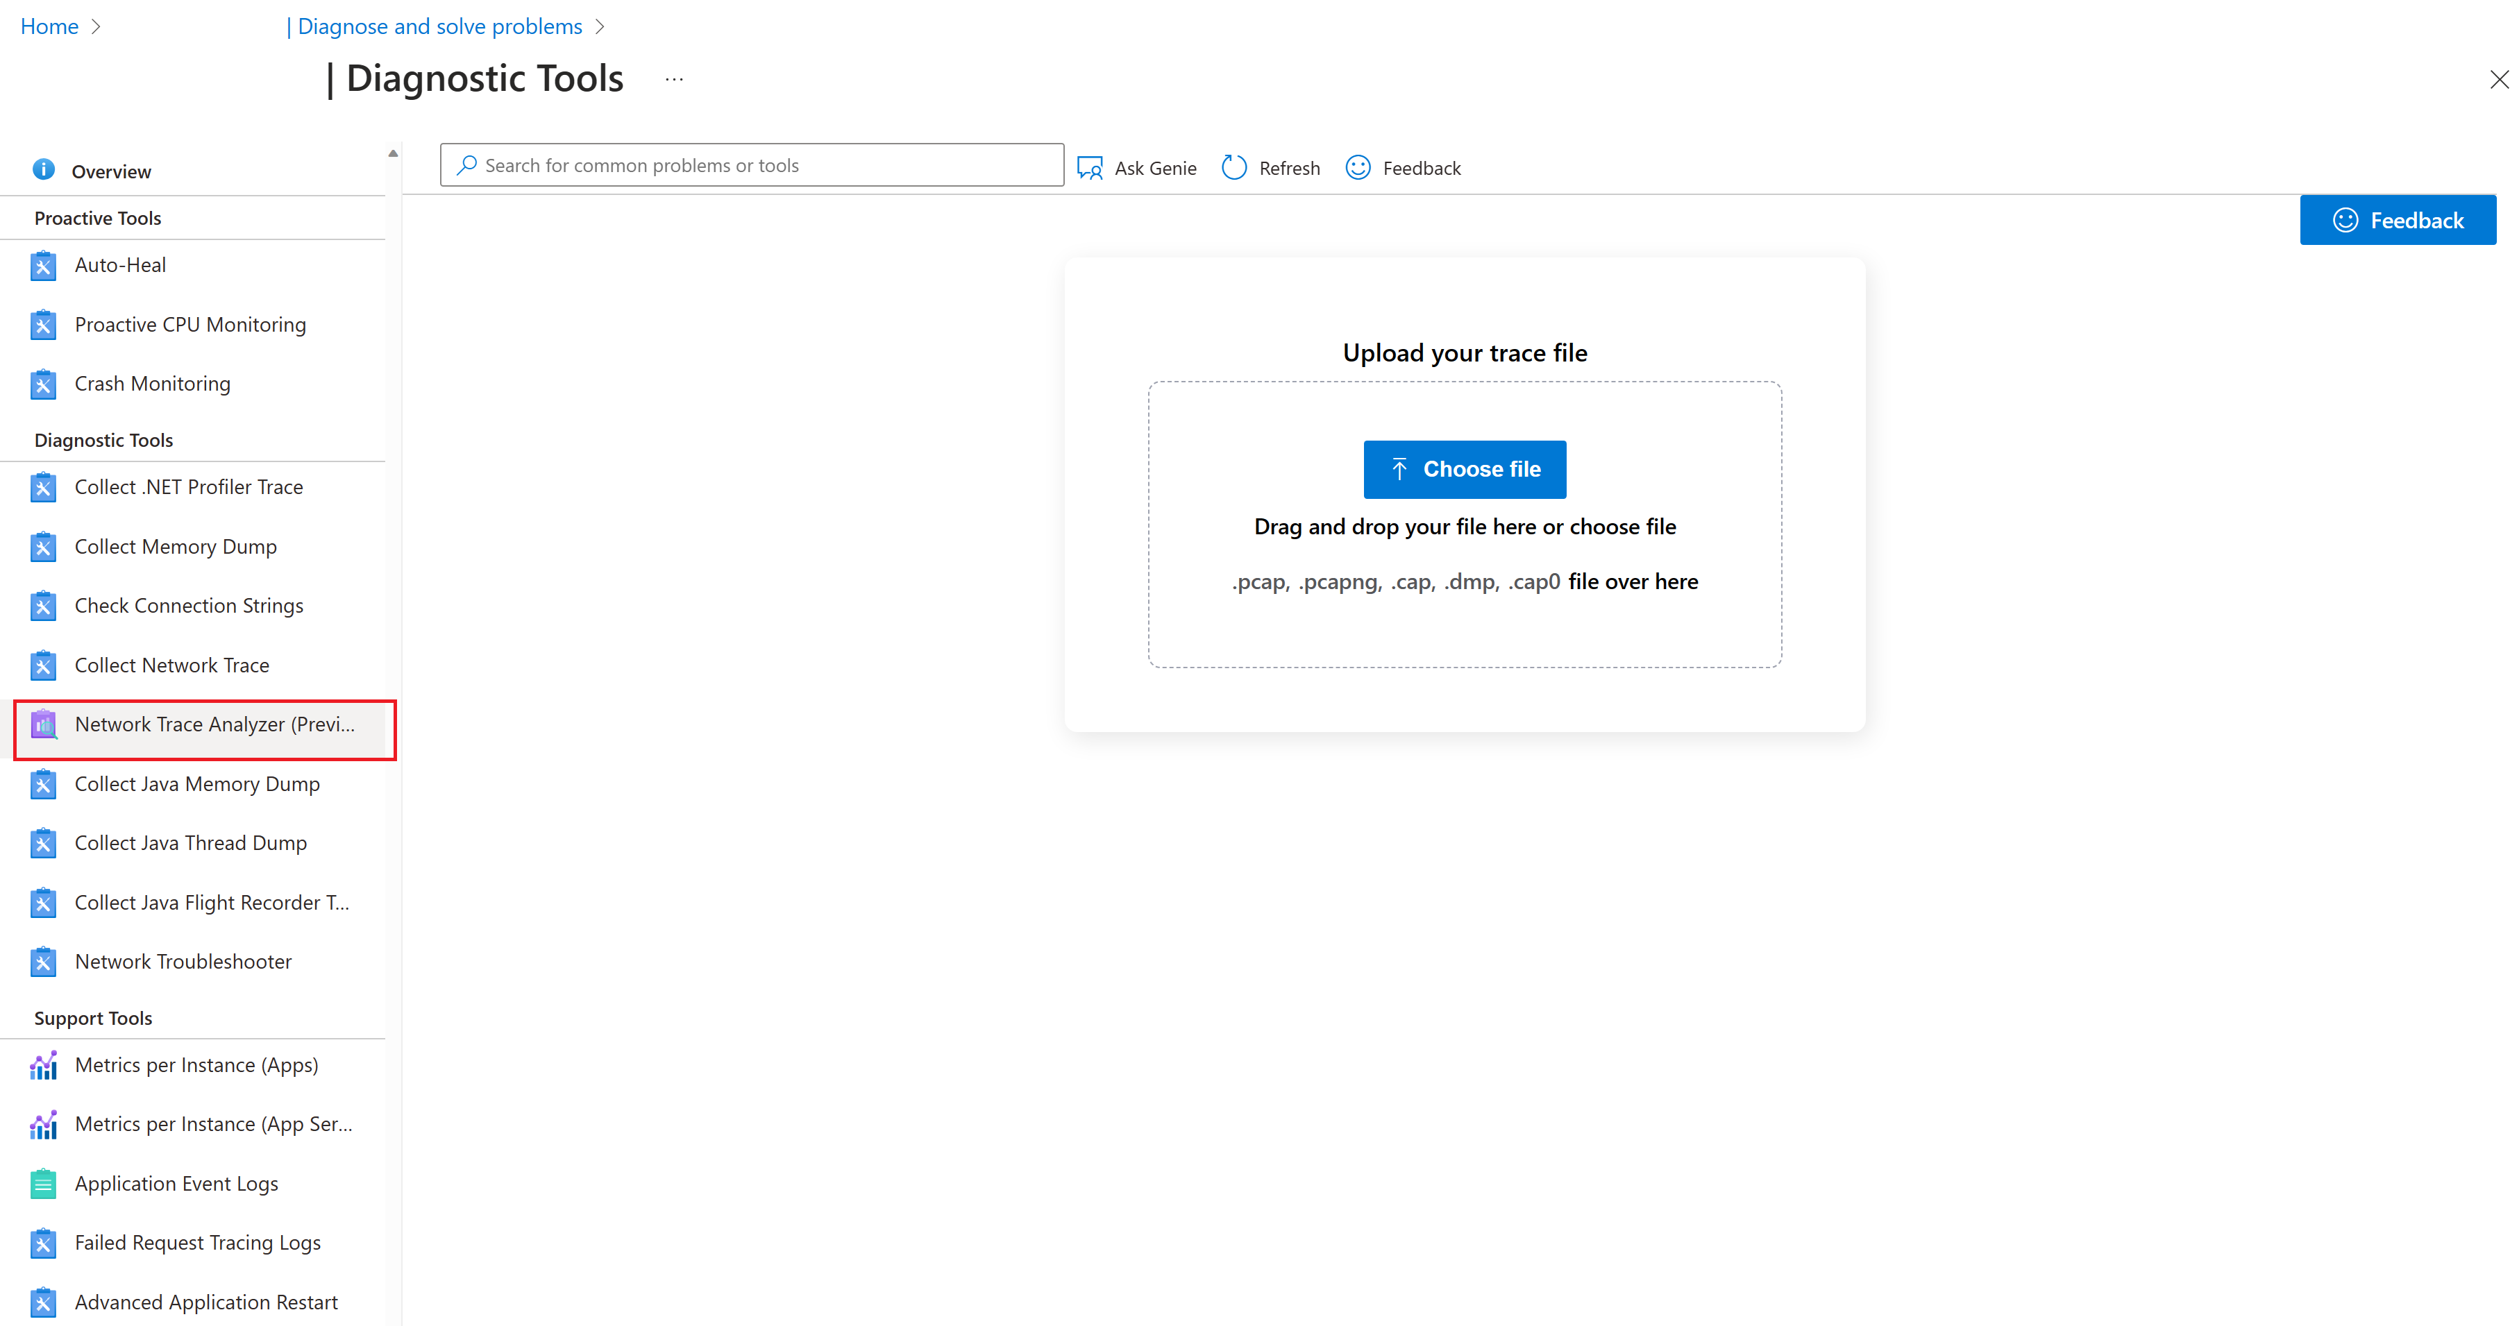Open the ellipsis menu beside Diagnostic Tools
This screenshot has width=2510, height=1326.
(x=674, y=79)
